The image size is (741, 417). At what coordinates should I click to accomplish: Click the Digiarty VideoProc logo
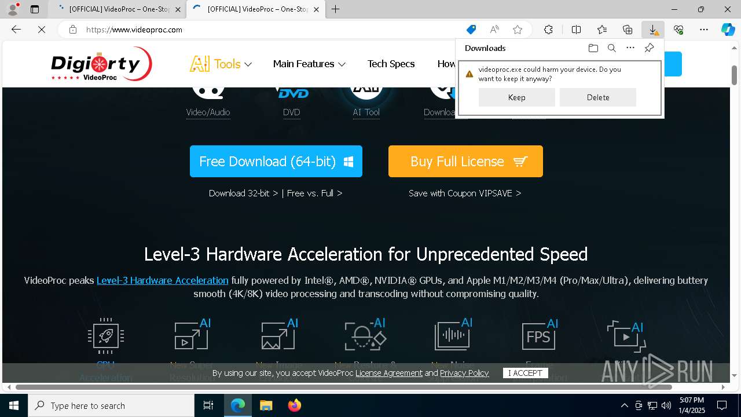point(101,64)
